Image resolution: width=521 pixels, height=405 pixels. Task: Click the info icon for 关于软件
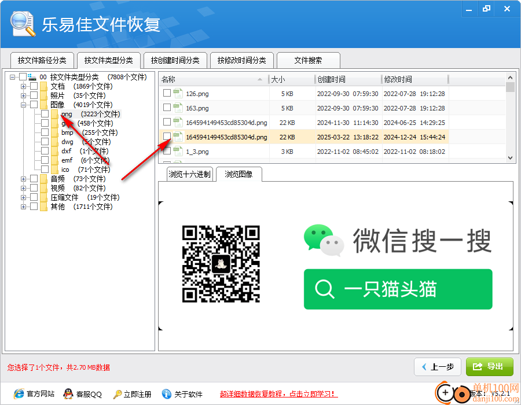[x=167, y=394]
